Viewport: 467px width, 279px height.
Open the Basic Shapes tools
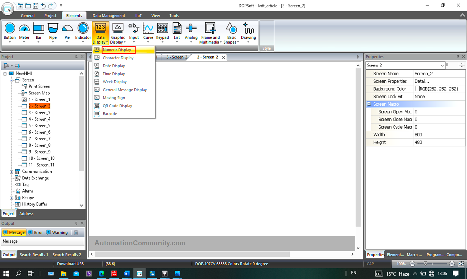pyautogui.click(x=232, y=33)
